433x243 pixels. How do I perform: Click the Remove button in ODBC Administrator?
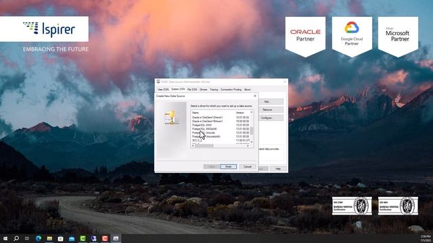(271, 109)
